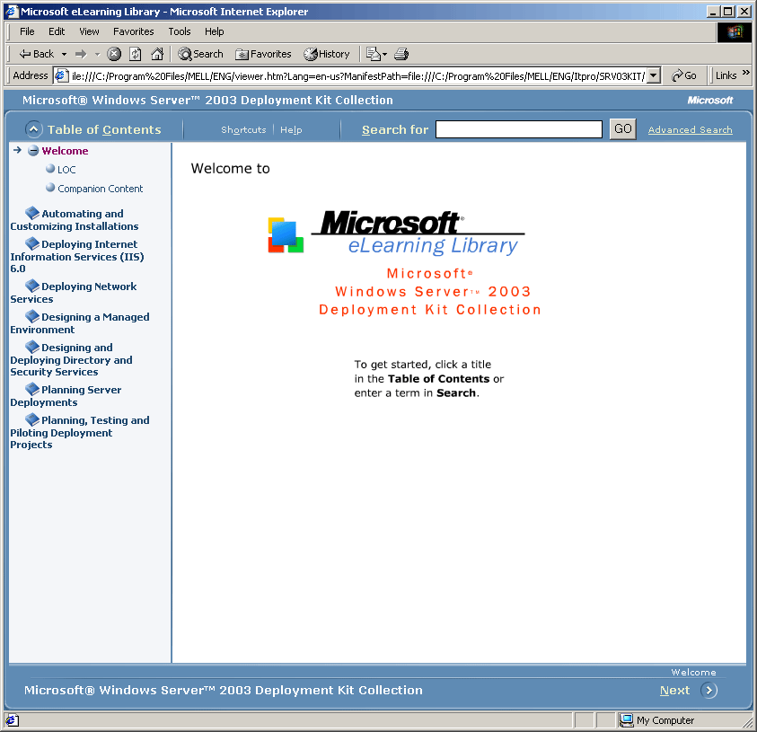The width and height of the screenshot is (757, 732).
Task: Open Planning Server Deployments book
Action: coord(66,396)
